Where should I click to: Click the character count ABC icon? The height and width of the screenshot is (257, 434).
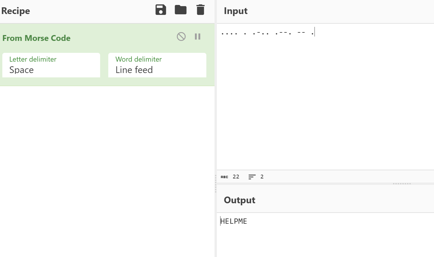224,177
